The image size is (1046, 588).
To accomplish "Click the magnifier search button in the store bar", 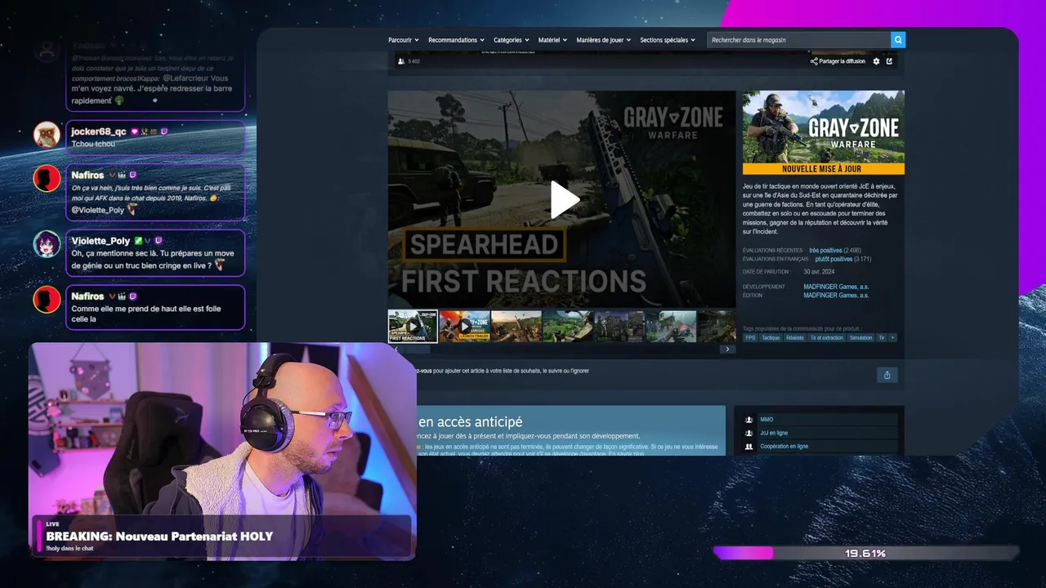I will 898,39.
